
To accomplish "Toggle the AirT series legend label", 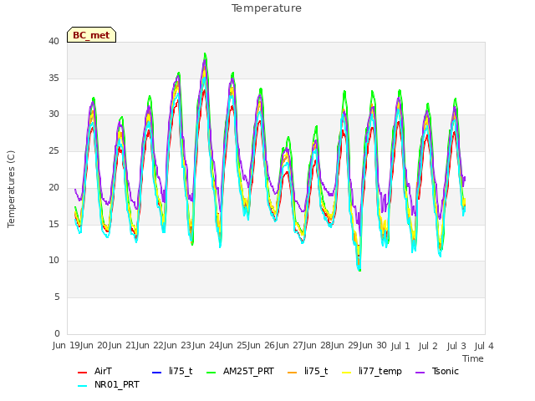I will [103, 371].
